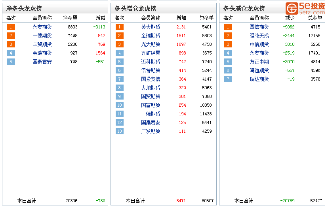This screenshot has height=207, width=328.
Task: Open 永安期货 in the 净多头龙虎榜 list
Action: pos(42,27)
